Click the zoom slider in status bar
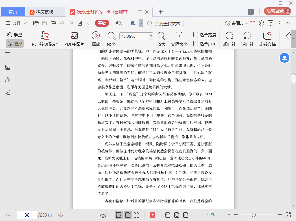The height and width of the screenshot is (221, 296). 258,215
